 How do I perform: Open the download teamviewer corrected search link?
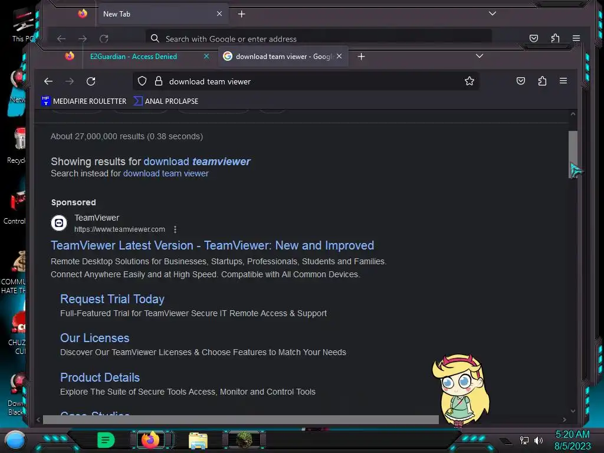coord(197,162)
